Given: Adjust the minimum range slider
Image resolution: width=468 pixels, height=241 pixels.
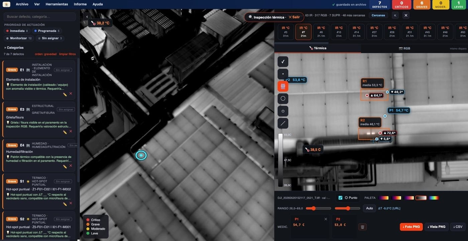Looking at the screenshot, I should 318,208.
